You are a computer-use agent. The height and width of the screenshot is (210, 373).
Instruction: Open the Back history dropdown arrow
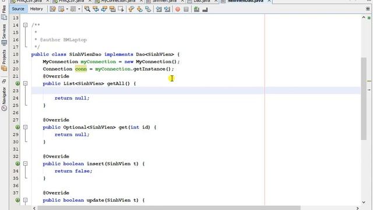coord(67,9)
